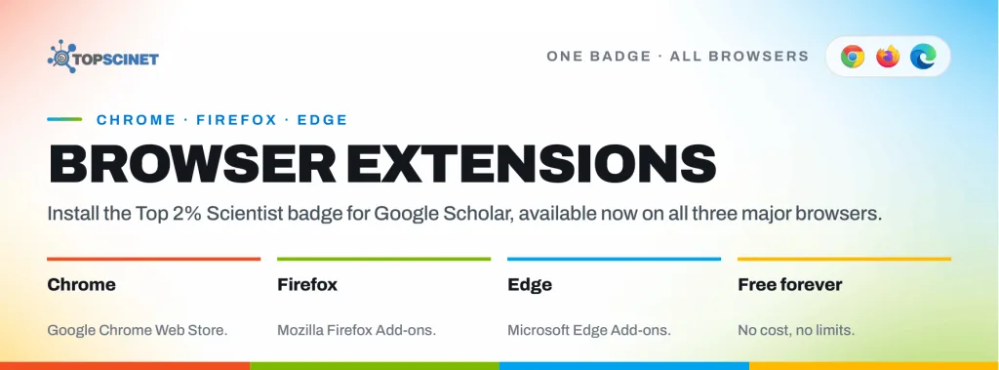Open the Mozilla Firefox Add-ons text
Image resolution: width=999 pixels, height=370 pixels.
coord(357,330)
